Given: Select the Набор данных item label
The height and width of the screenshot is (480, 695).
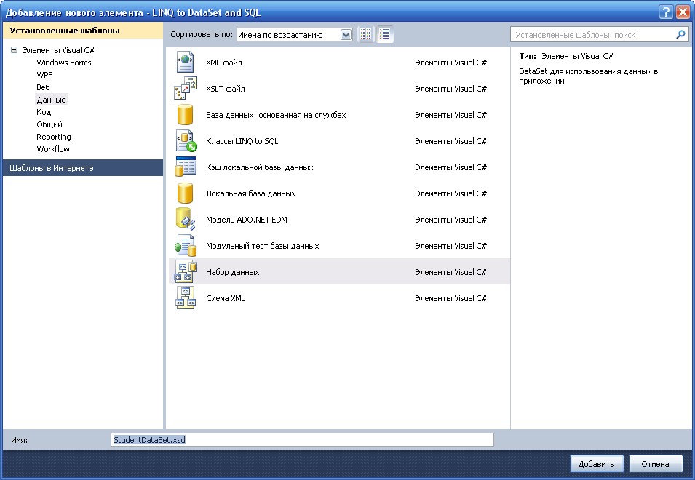Looking at the screenshot, I should [233, 272].
